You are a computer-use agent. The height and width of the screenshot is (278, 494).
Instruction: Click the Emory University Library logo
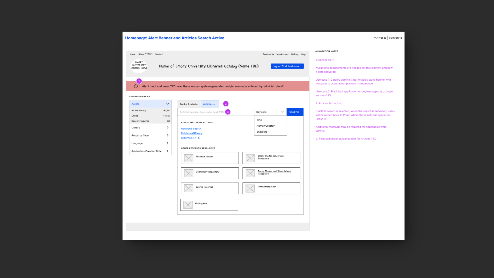tap(139, 65)
